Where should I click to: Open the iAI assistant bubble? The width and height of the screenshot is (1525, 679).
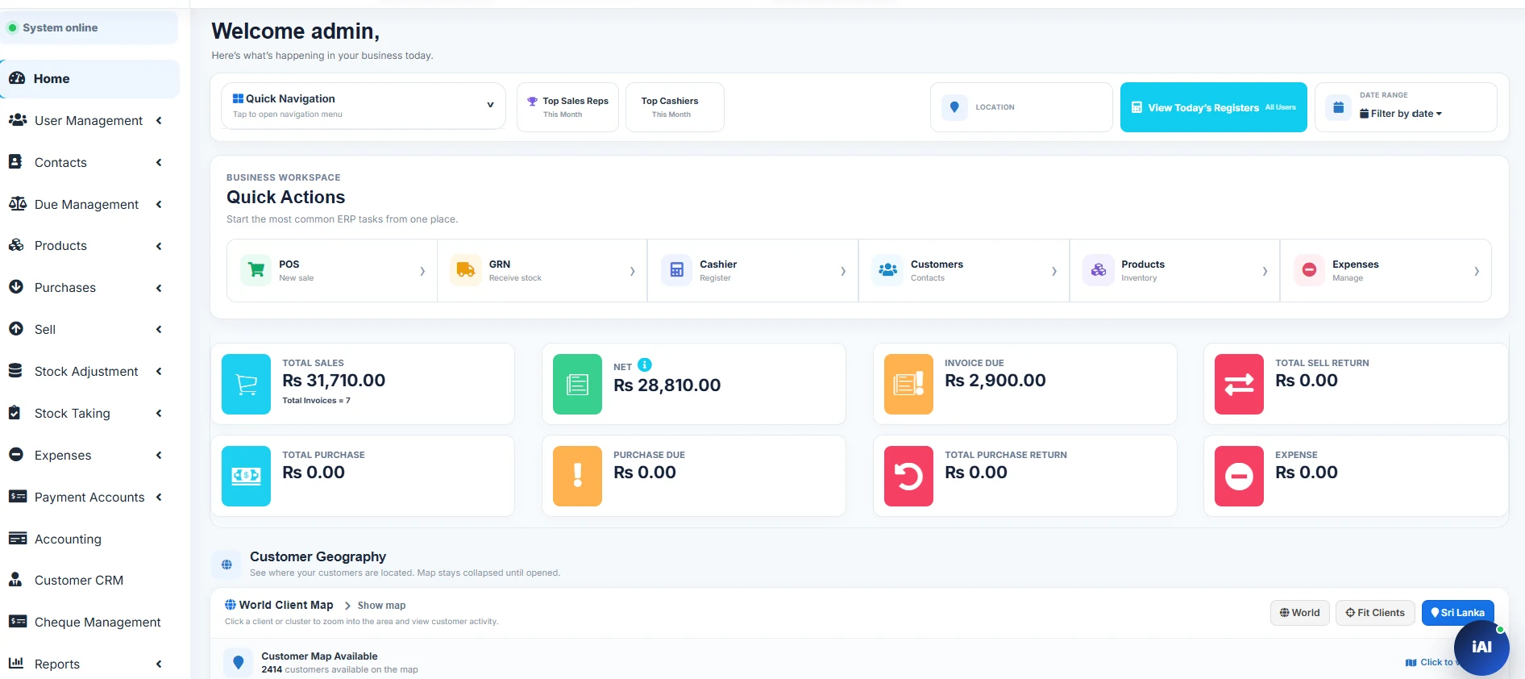(x=1481, y=648)
